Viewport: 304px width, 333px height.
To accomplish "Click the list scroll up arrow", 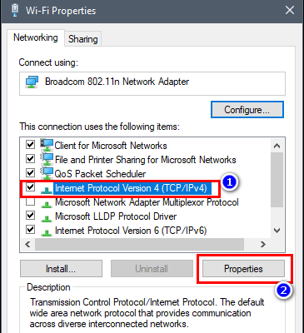I will [x=277, y=146].
